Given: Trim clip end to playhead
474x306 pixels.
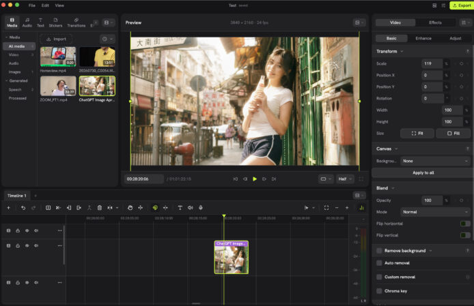Looking at the screenshot, I should click(x=79, y=208).
